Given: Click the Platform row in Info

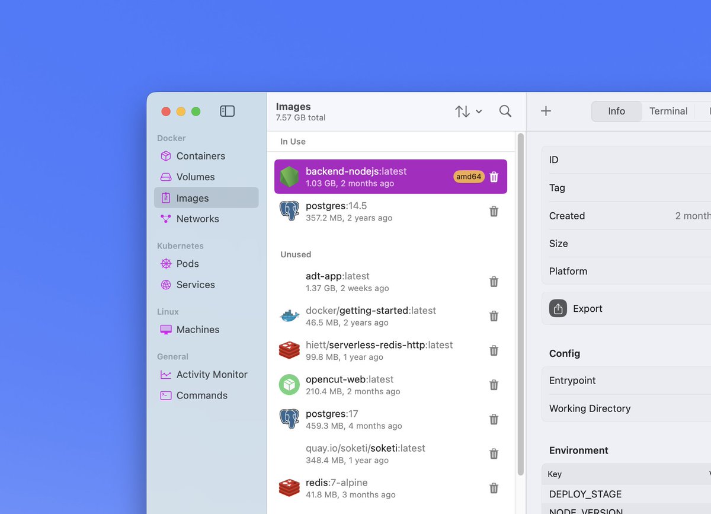Looking at the screenshot, I should 626,272.
